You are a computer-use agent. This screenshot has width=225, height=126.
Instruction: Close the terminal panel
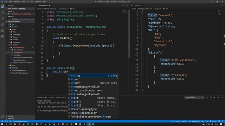tap(222, 98)
